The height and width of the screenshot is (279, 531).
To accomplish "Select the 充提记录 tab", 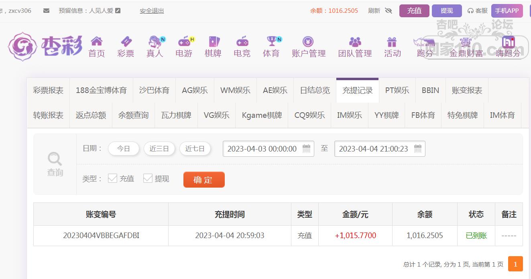I will 357,91.
